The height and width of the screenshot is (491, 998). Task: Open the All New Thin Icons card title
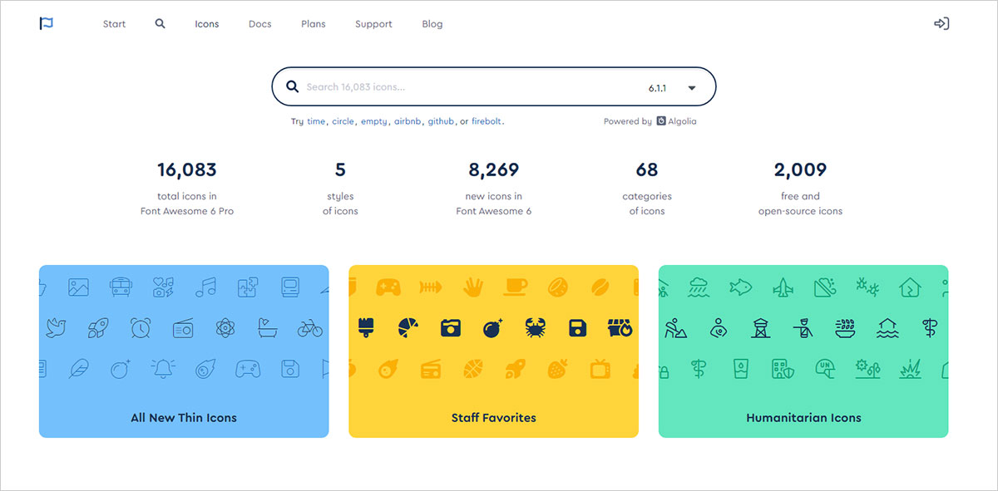pyautogui.click(x=184, y=418)
